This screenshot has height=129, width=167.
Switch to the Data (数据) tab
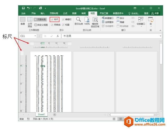tap(74, 13)
